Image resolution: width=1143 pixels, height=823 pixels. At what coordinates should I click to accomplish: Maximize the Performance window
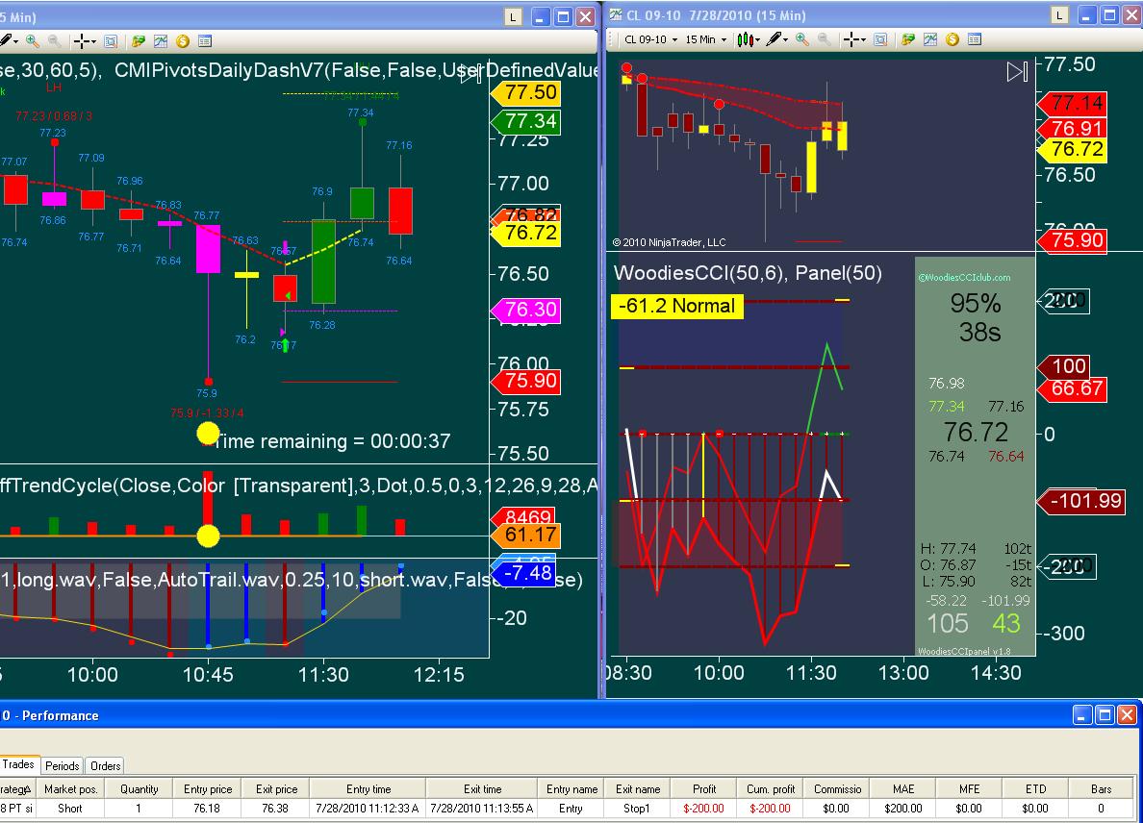(x=1105, y=715)
